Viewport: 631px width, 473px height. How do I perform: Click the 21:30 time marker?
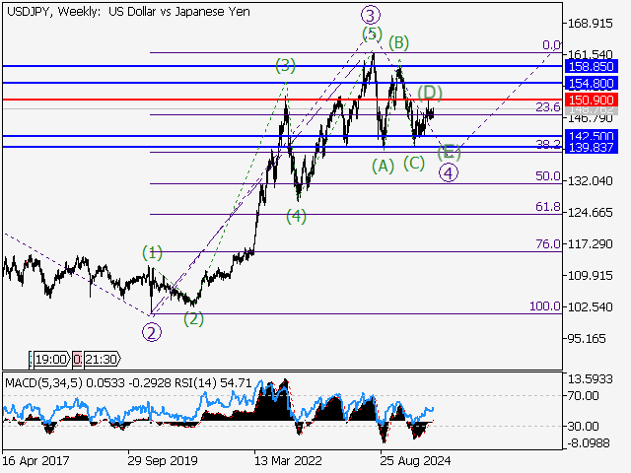point(98,360)
